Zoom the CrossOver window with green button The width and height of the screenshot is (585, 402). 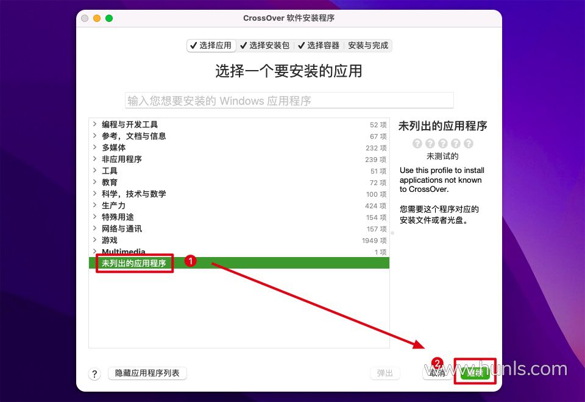(x=109, y=18)
